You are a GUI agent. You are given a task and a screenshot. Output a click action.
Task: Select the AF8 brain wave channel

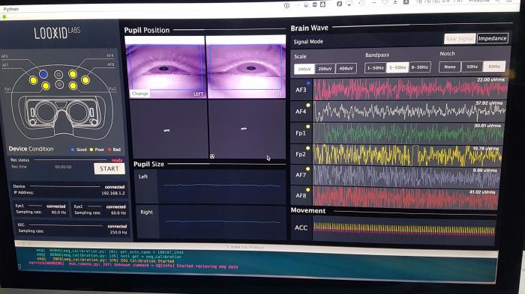(x=301, y=195)
